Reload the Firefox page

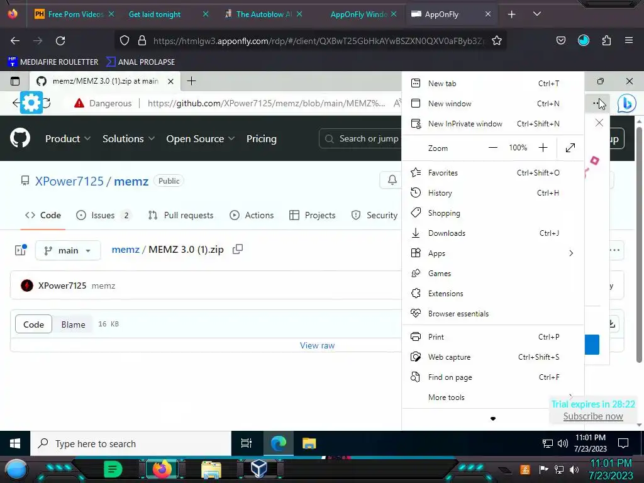[x=60, y=41]
